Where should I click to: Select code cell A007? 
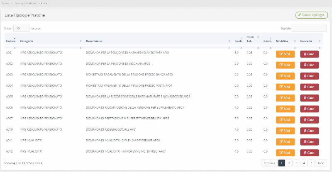point(9,119)
